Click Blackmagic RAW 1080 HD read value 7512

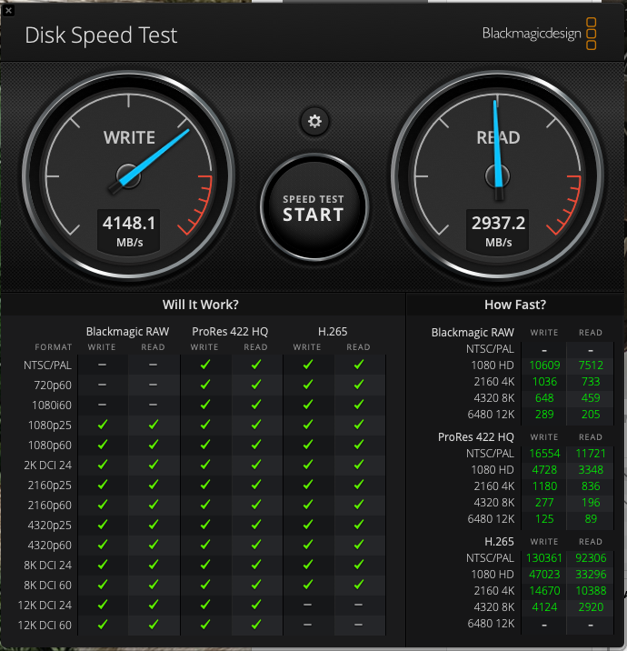tap(591, 365)
